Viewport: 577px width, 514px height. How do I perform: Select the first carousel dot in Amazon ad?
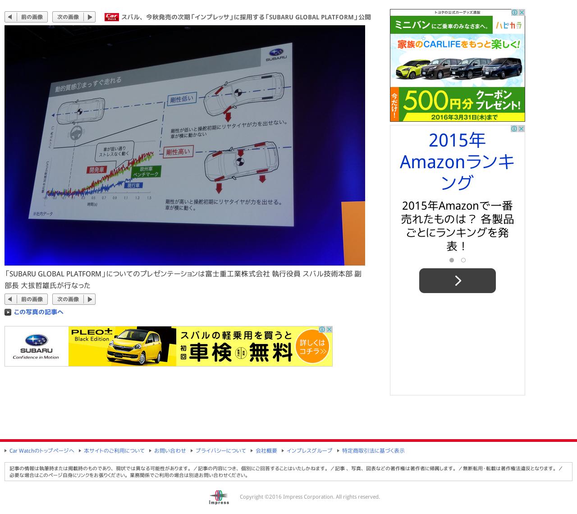tap(452, 260)
